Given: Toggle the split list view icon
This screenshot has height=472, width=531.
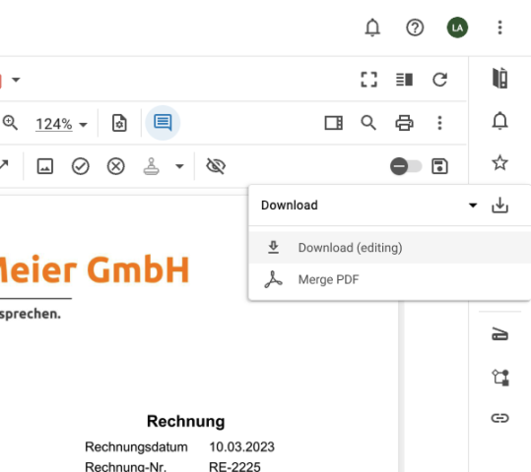Looking at the screenshot, I should coord(404,80).
